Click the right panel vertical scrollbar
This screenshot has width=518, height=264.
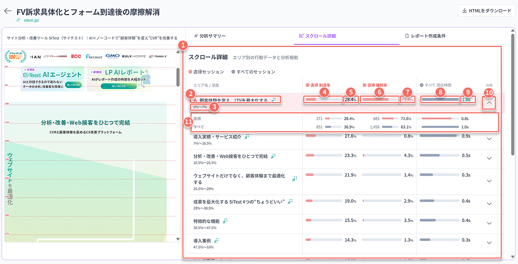pos(513,96)
